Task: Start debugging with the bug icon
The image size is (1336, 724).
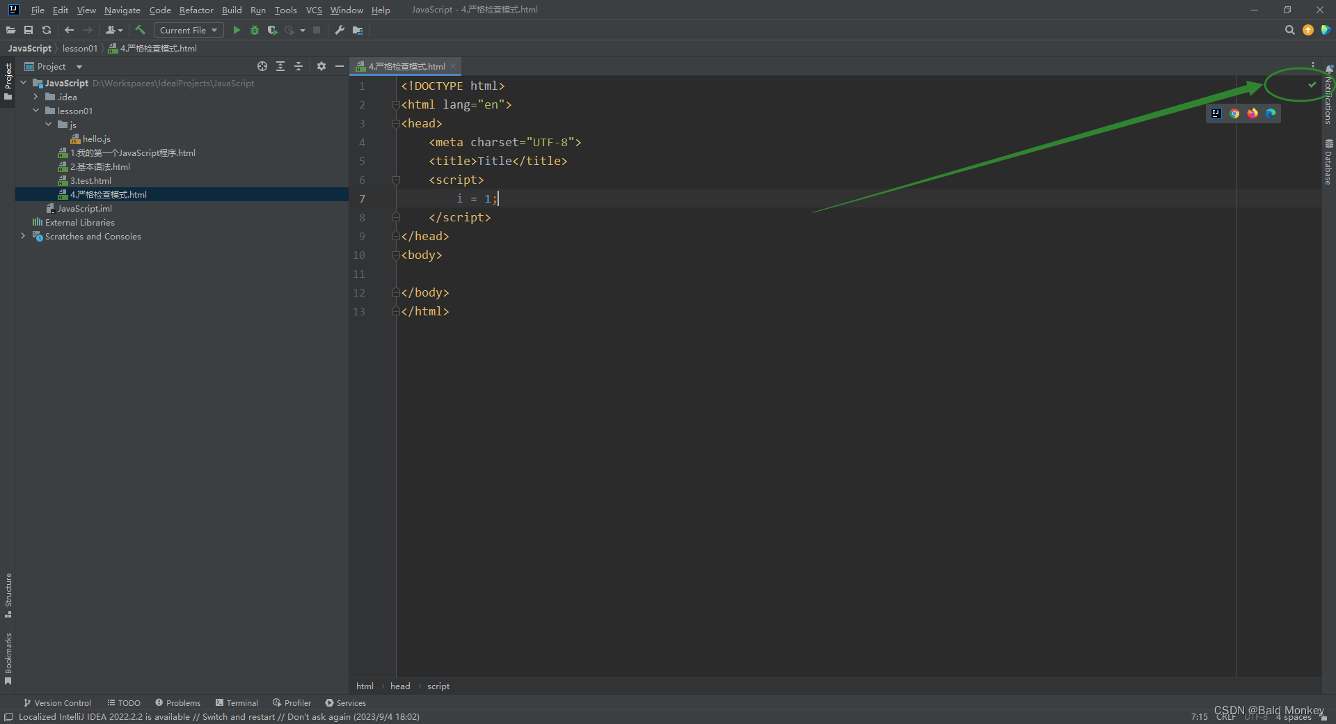Action: pyautogui.click(x=255, y=30)
